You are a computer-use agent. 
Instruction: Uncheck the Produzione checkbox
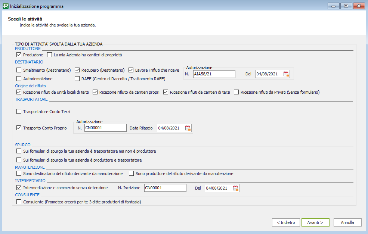pos(19,55)
